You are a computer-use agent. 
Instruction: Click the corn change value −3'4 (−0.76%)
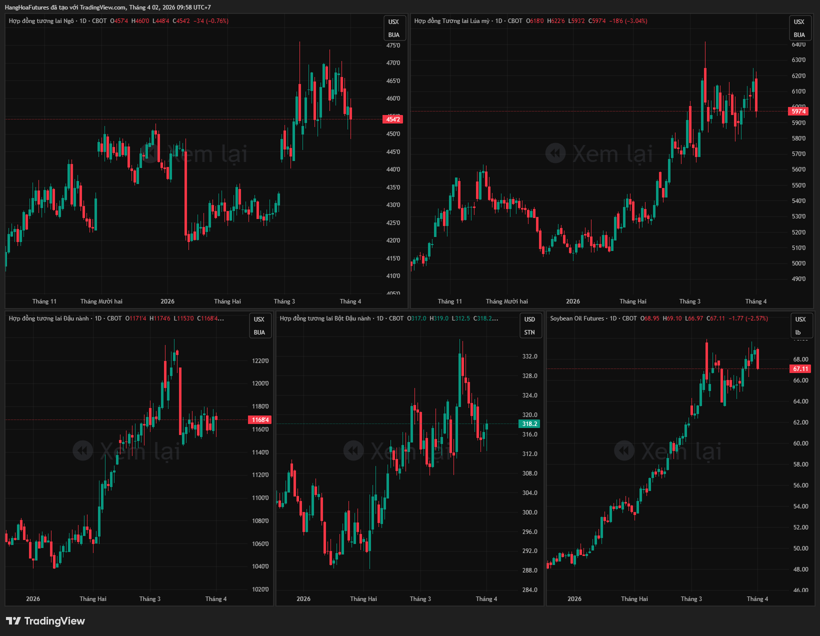[211, 21]
